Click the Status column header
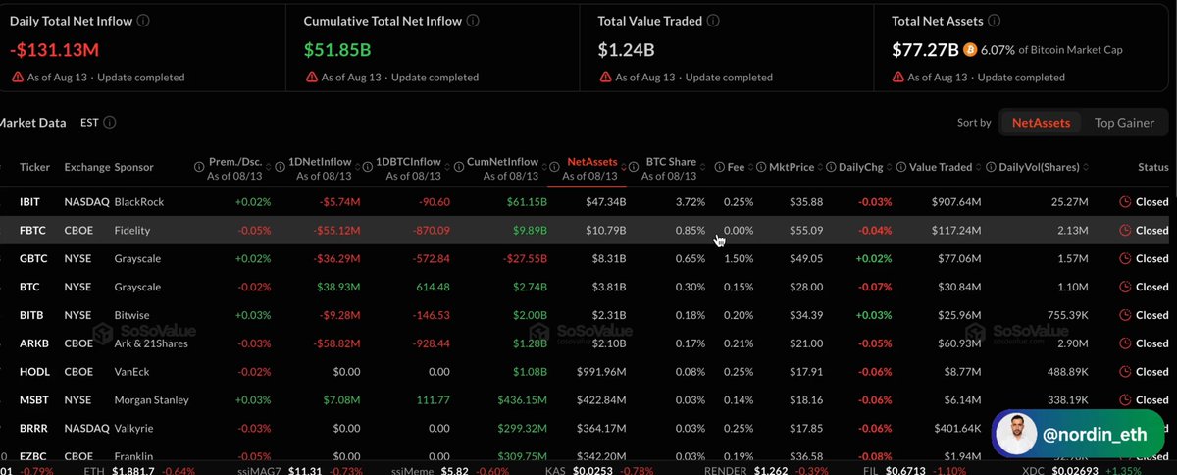 pos(1153,167)
